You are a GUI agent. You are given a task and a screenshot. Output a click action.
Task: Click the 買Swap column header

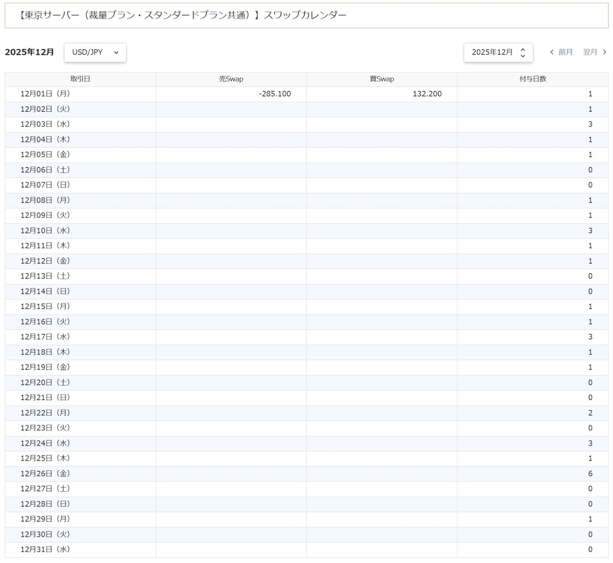382,79
